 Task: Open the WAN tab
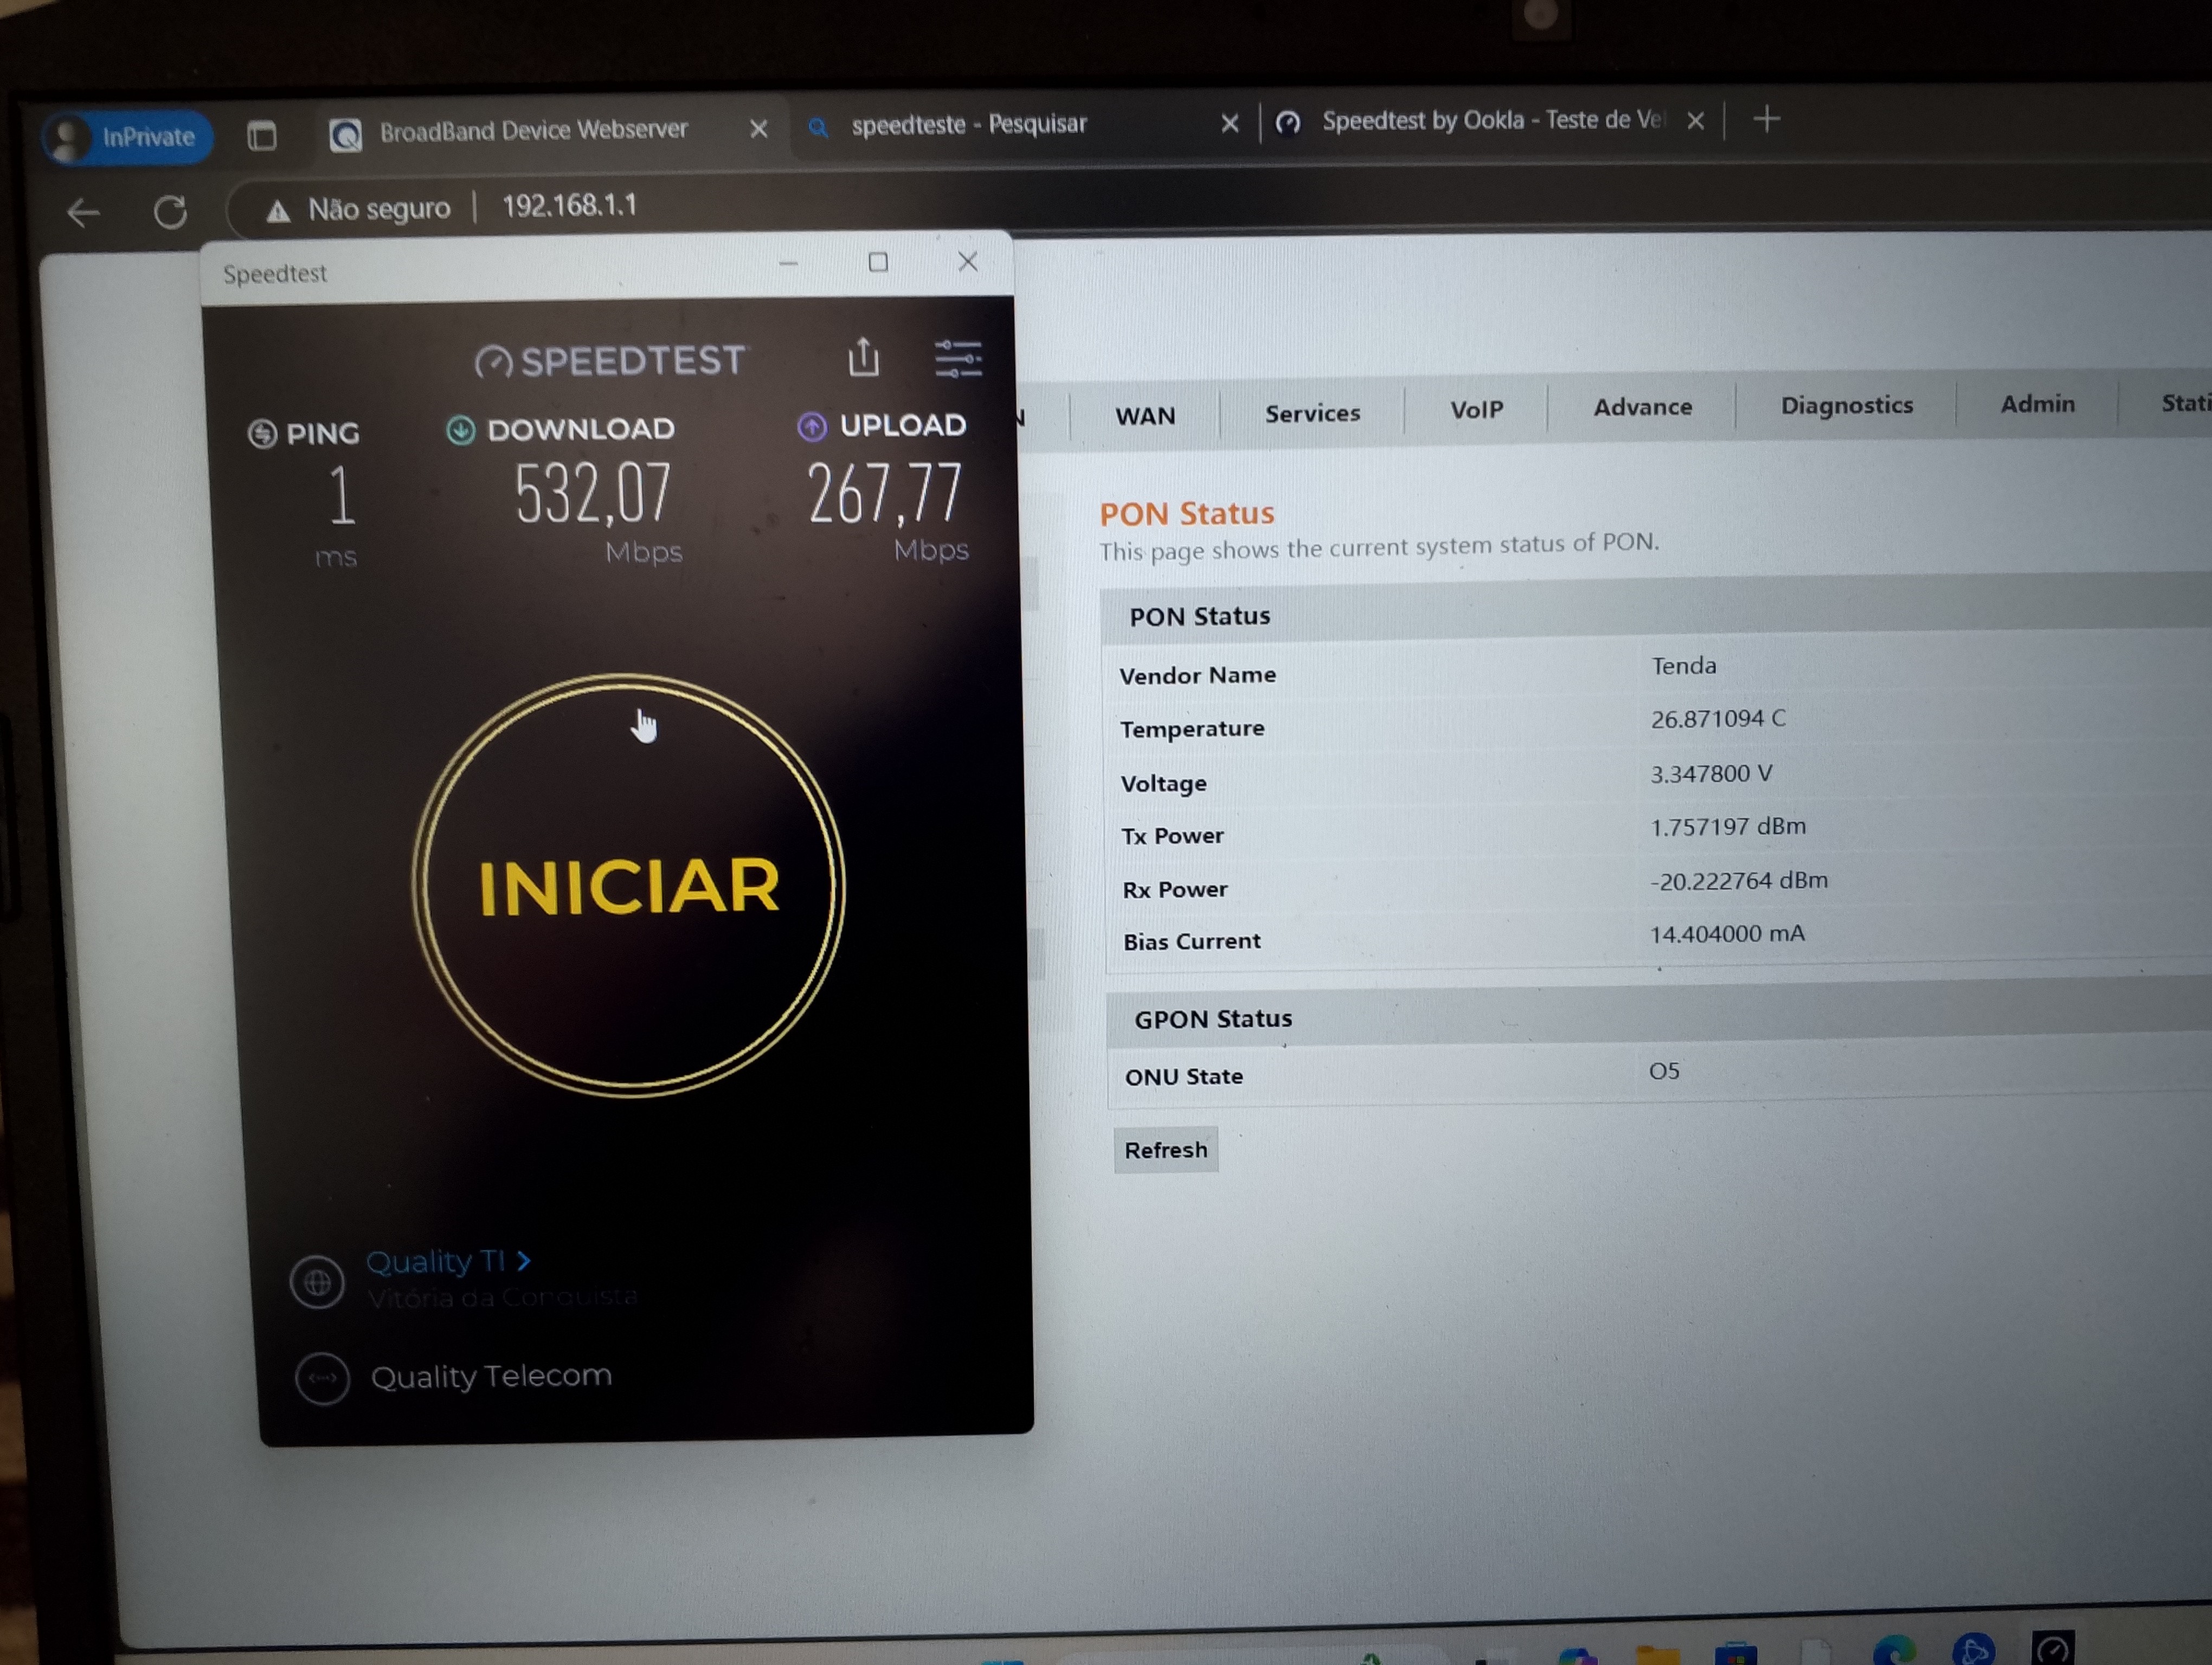tap(1145, 415)
